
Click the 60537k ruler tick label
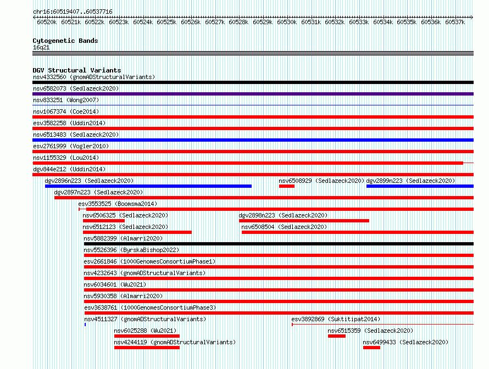[455, 22]
